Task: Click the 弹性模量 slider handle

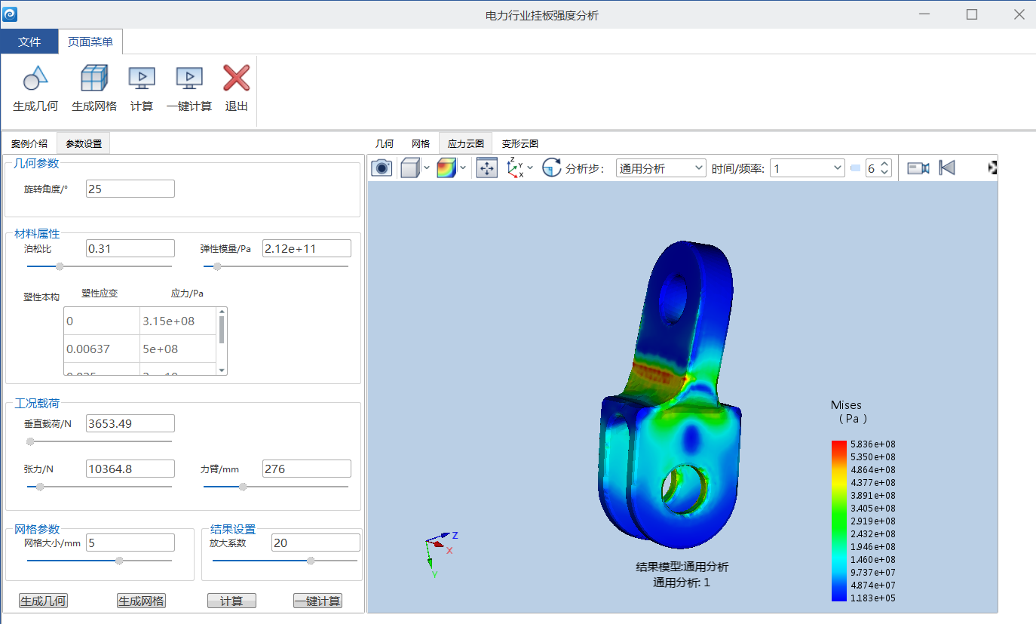Action: click(217, 266)
